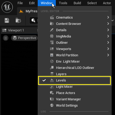Click the Unreal Engine logo icon

[7, 7]
